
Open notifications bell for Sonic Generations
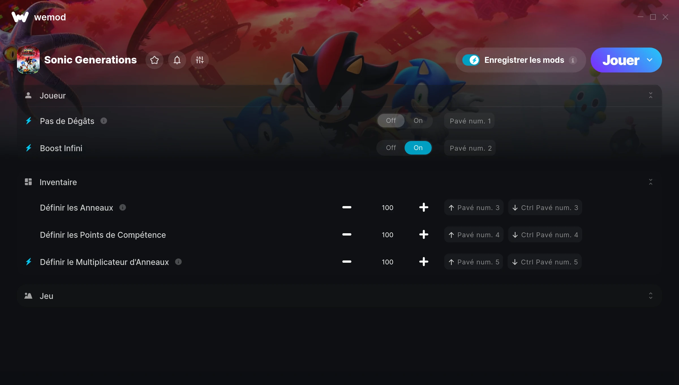177,60
